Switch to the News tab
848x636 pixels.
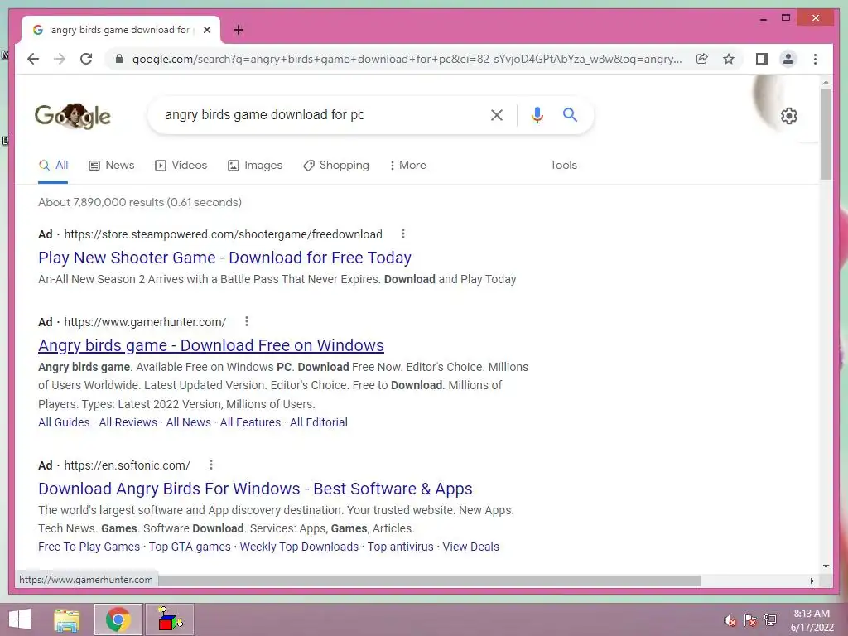point(112,166)
